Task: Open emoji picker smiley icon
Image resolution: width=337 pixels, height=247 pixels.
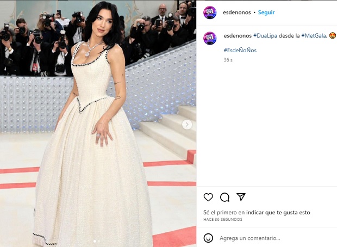Action: pos(208,238)
